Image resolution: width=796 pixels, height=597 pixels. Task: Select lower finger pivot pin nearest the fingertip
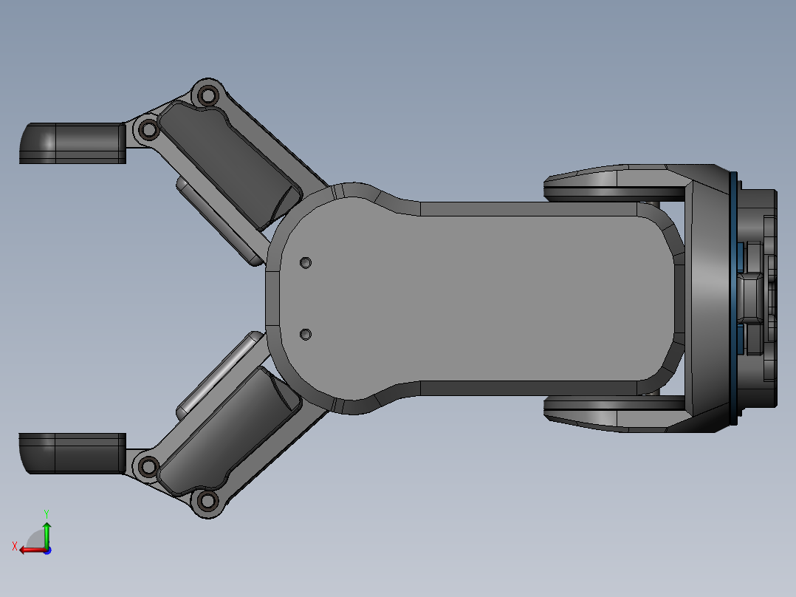tap(148, 466)
